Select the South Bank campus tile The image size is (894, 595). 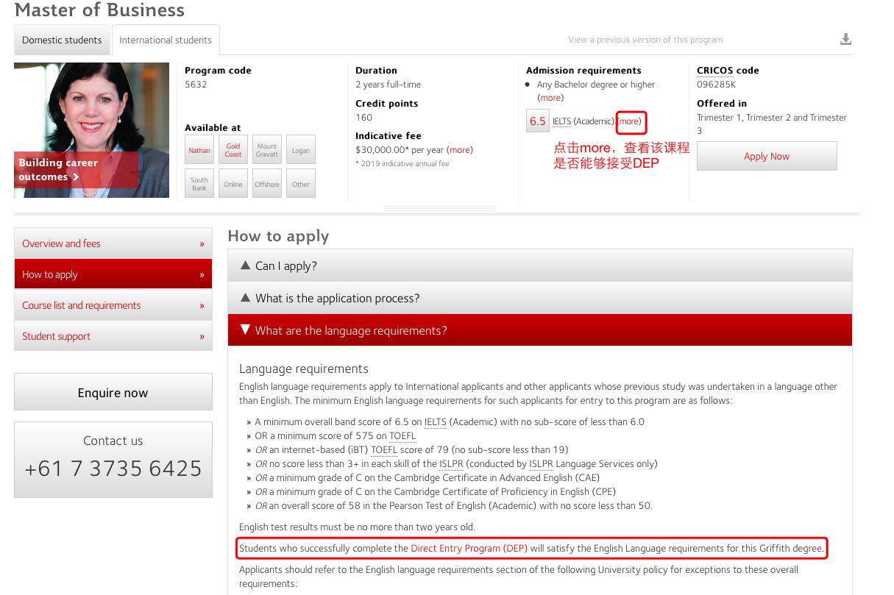pos(199,184)
